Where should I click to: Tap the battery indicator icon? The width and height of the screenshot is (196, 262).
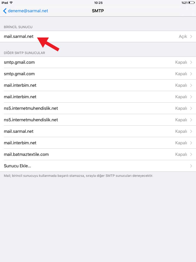[191, 3]
